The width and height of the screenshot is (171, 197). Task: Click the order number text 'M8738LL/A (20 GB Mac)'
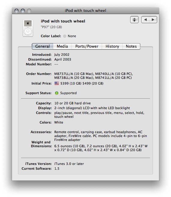click(74, 78)
